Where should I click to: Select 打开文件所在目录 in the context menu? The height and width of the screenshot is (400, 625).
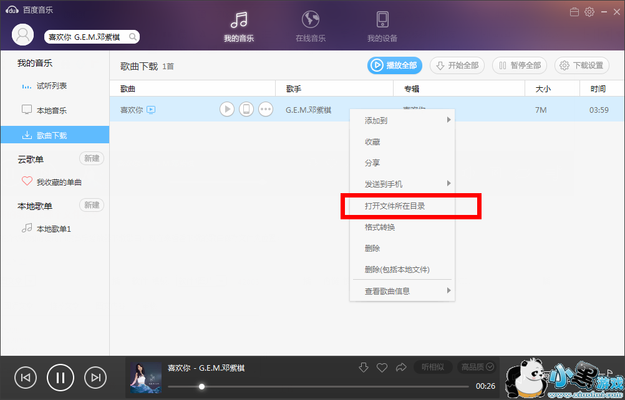(x=402, y=206)
